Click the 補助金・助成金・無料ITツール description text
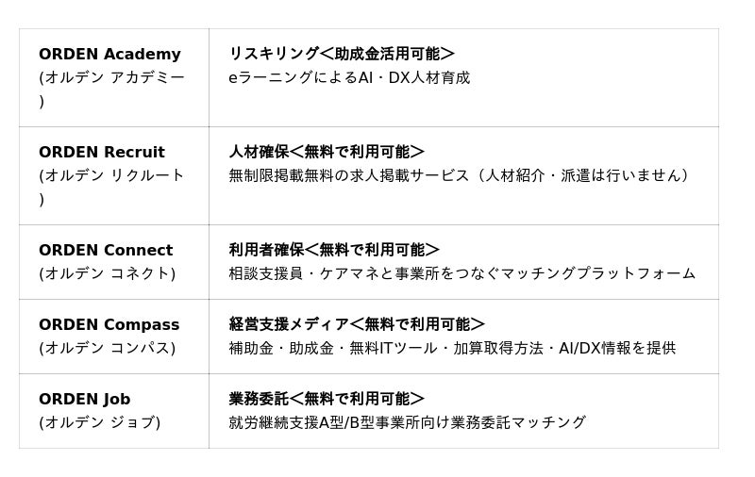 [452, 348]
